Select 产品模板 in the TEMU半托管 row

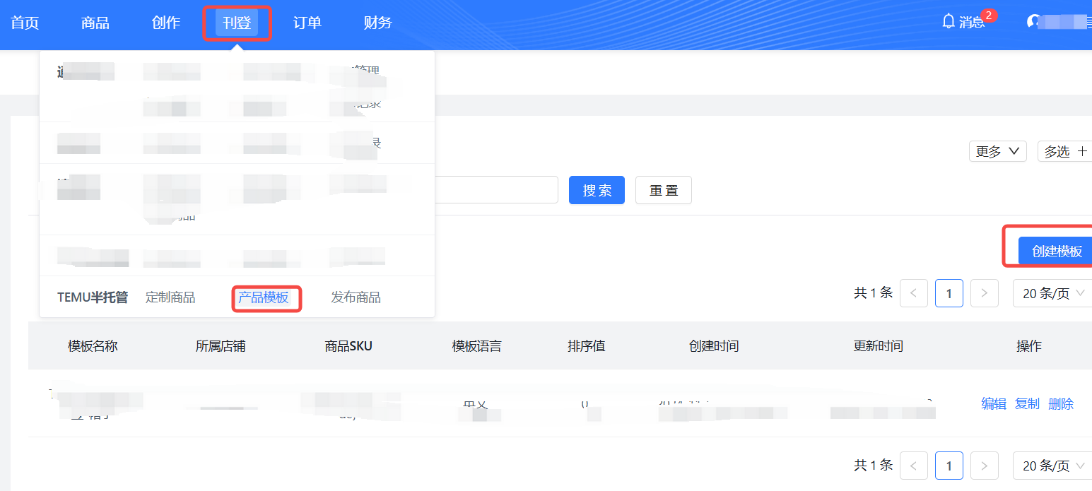pos(266,297)
